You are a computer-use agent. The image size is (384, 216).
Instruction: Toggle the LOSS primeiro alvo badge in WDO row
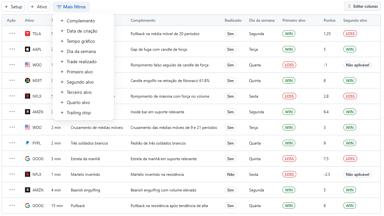[x=289, y=65]
